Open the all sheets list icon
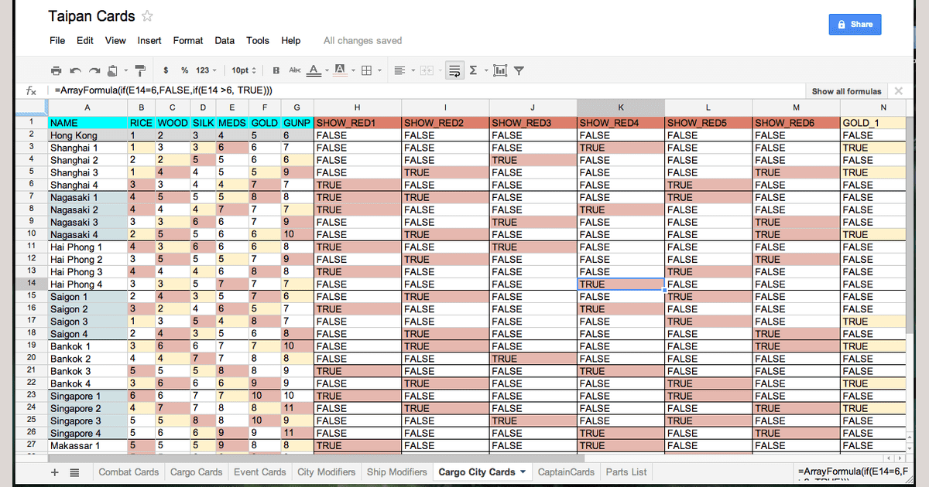The height and width of the screenshot is (487, 929). click(74, 472)
